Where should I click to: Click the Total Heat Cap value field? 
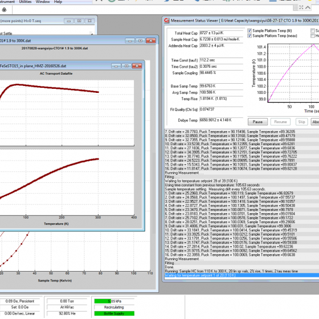click(x=221, y=33)
